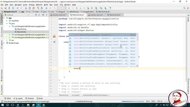Open the TODO tool window
This screenshot has width=190, height=107.
coord(7,98)
